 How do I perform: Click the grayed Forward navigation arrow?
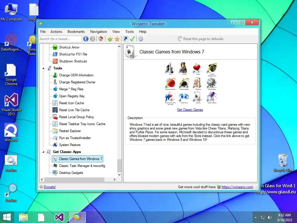[x=93, y=39]
